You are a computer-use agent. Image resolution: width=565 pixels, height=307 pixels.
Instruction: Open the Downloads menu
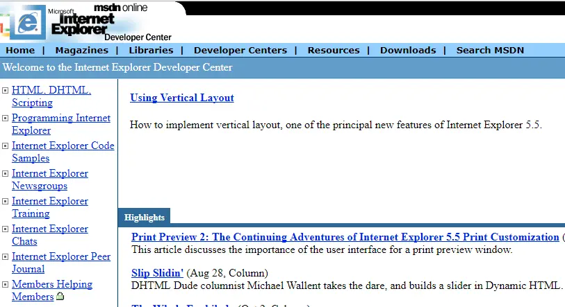point(408,51)
